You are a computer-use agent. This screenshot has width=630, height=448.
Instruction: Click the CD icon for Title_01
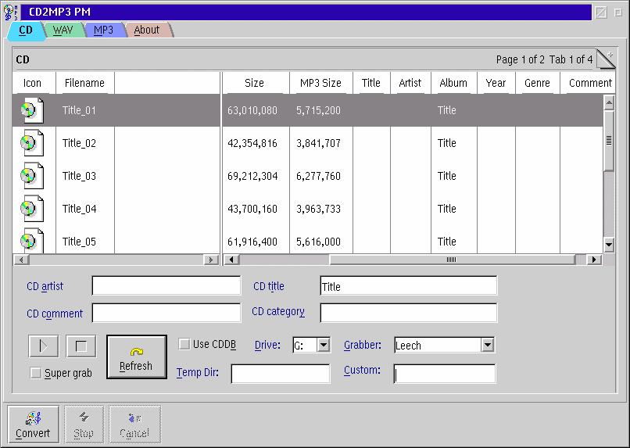[32, 110]
